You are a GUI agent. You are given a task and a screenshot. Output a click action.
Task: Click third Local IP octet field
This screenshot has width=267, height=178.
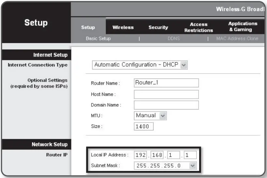tap(173, 155)
